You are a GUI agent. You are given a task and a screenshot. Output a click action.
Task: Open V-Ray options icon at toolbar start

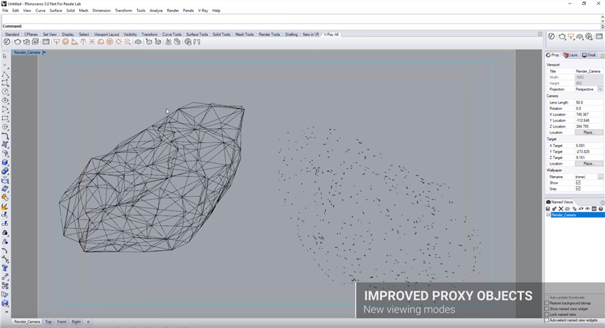point(7,42)
